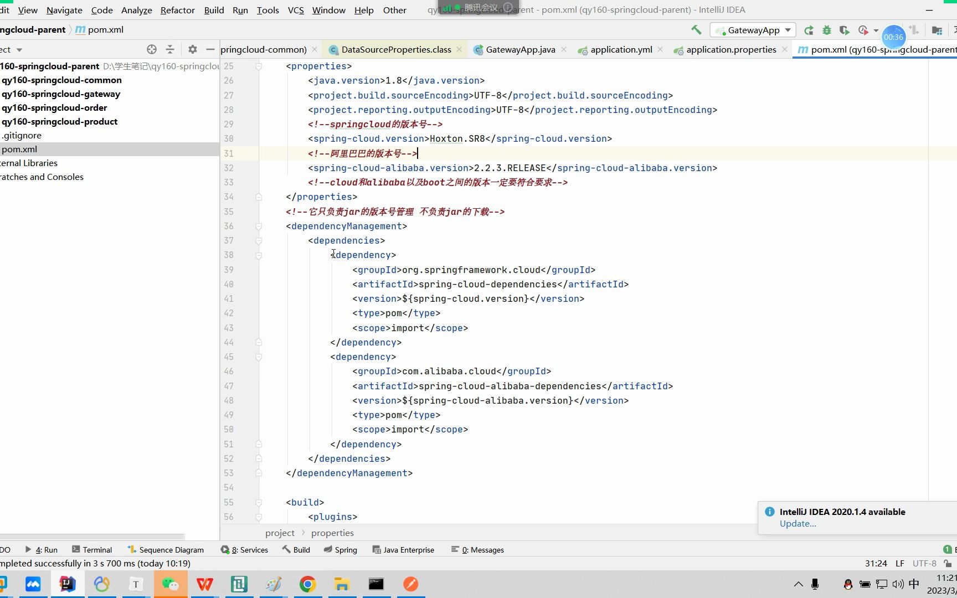
Task: Open Project panel gear settings
Action: pos(192,49)
